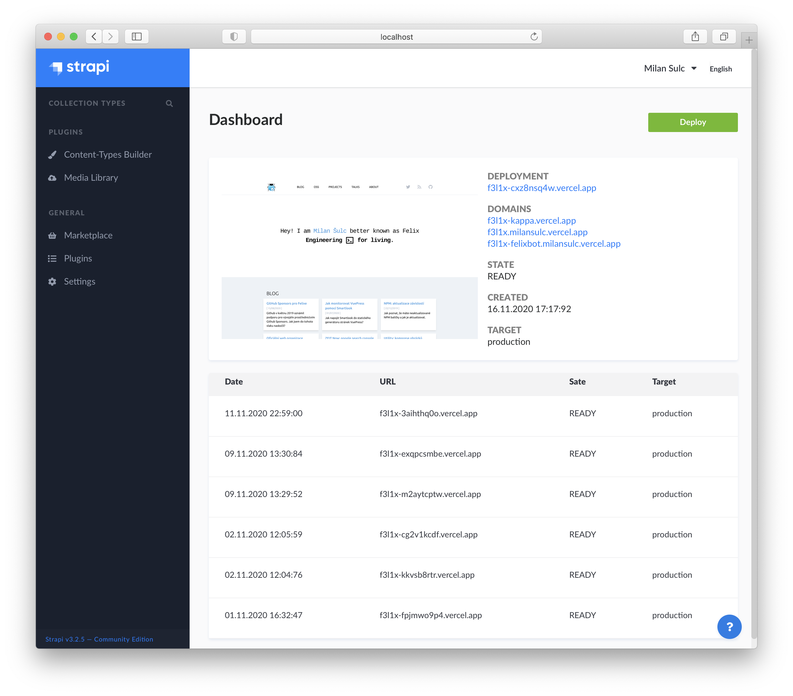The image size is (793, 696).
Task: Select the Marketplace menu item
Action: point(88,236)
